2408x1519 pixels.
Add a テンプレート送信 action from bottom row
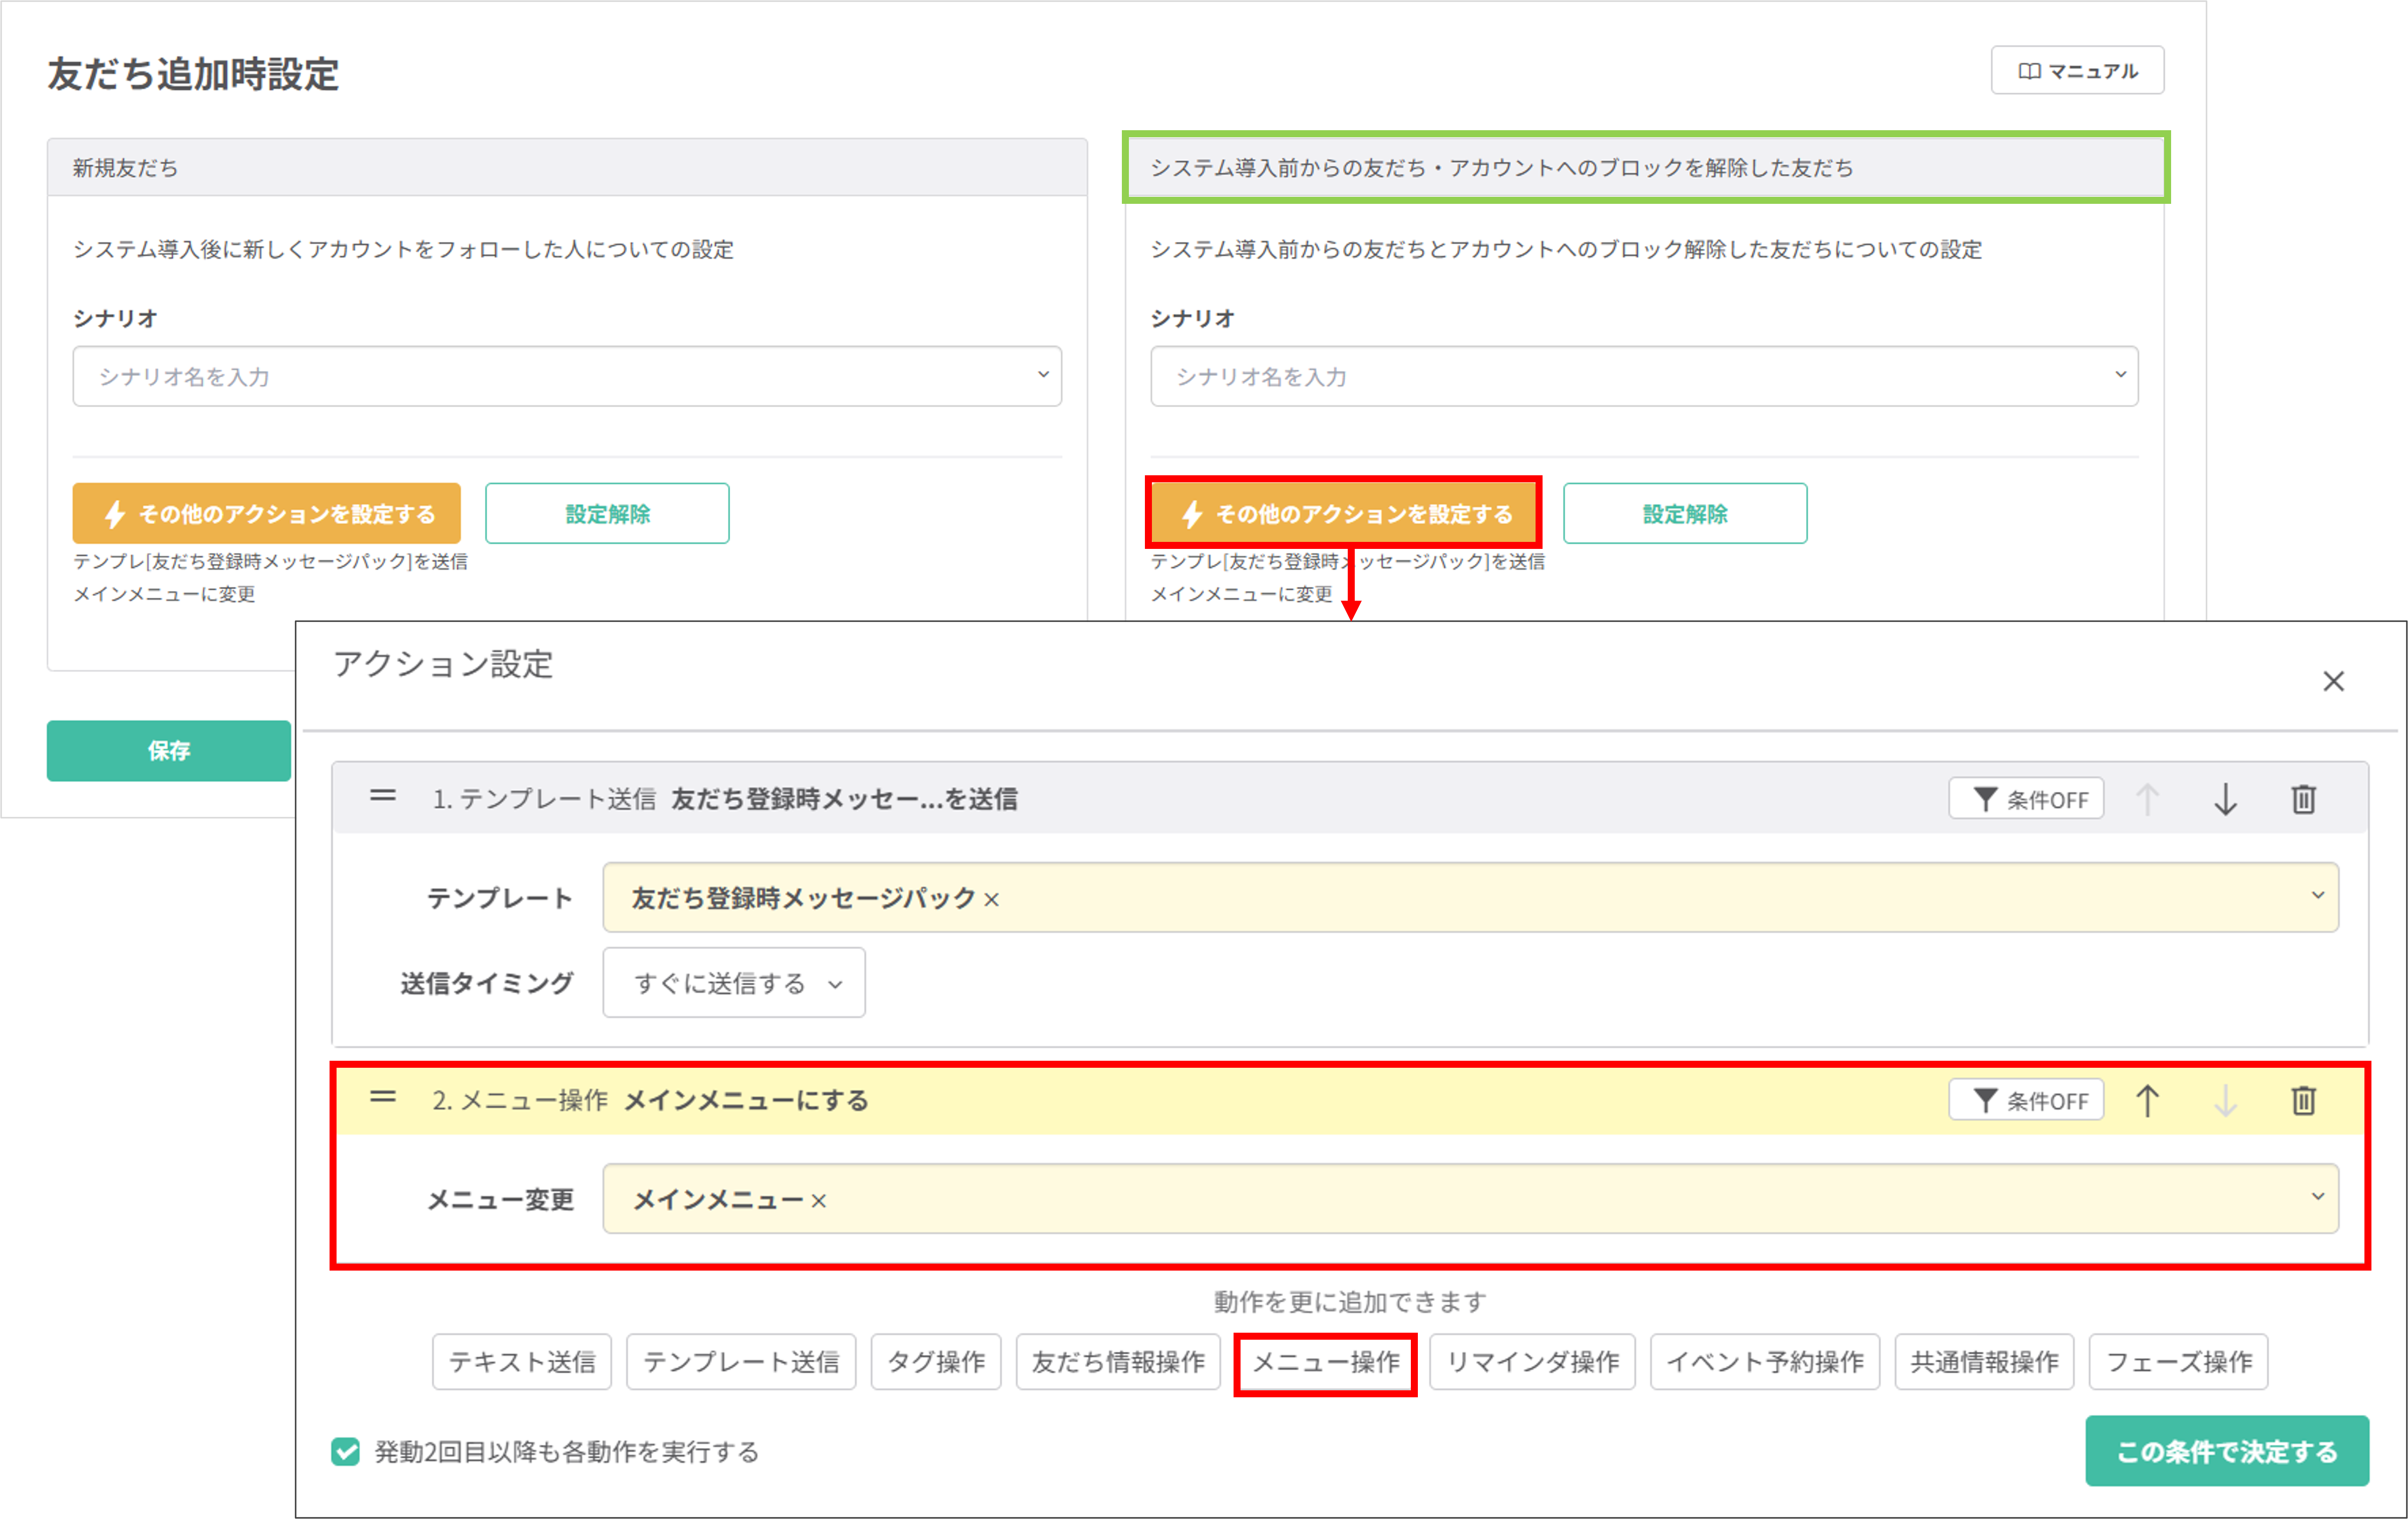pos(741,1362)
